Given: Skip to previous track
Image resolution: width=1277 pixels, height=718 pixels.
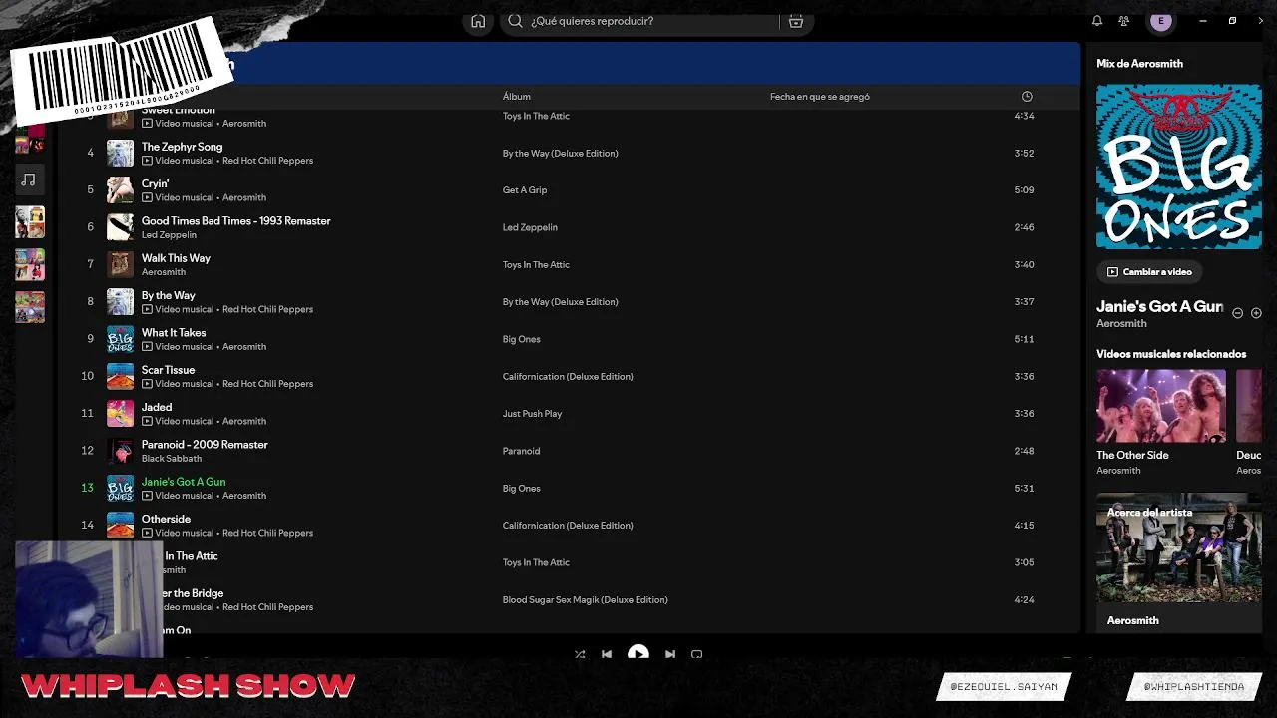Looking at the screenshot, I should point(607,654).
